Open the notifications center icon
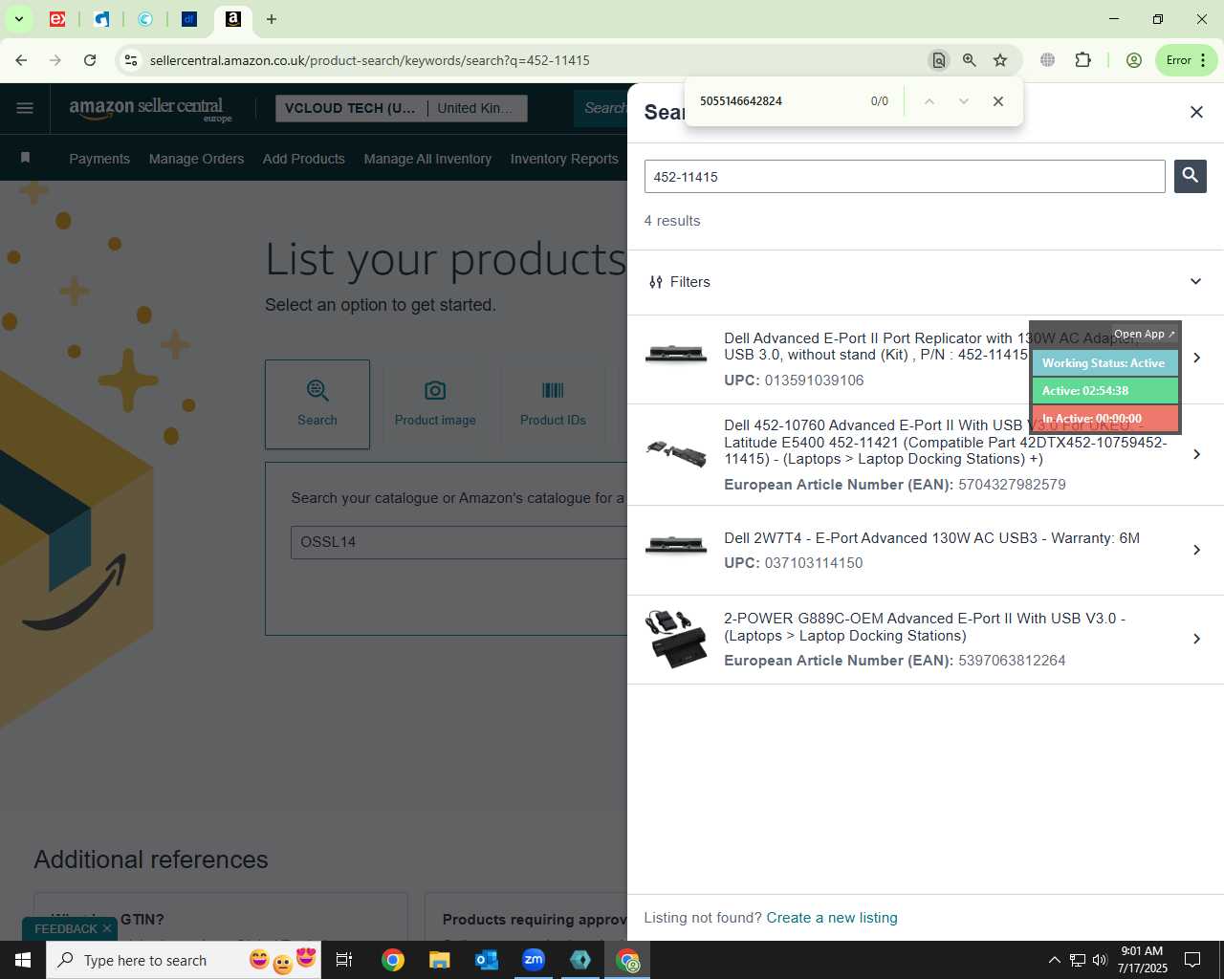Image resolution: width=1224 pixels, height=979 pixels. (1192, 960)
